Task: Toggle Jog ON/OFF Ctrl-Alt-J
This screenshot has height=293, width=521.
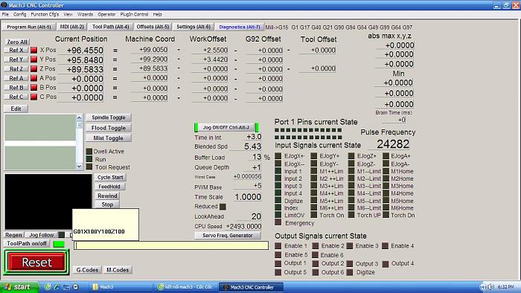Action: coord(226,127)
